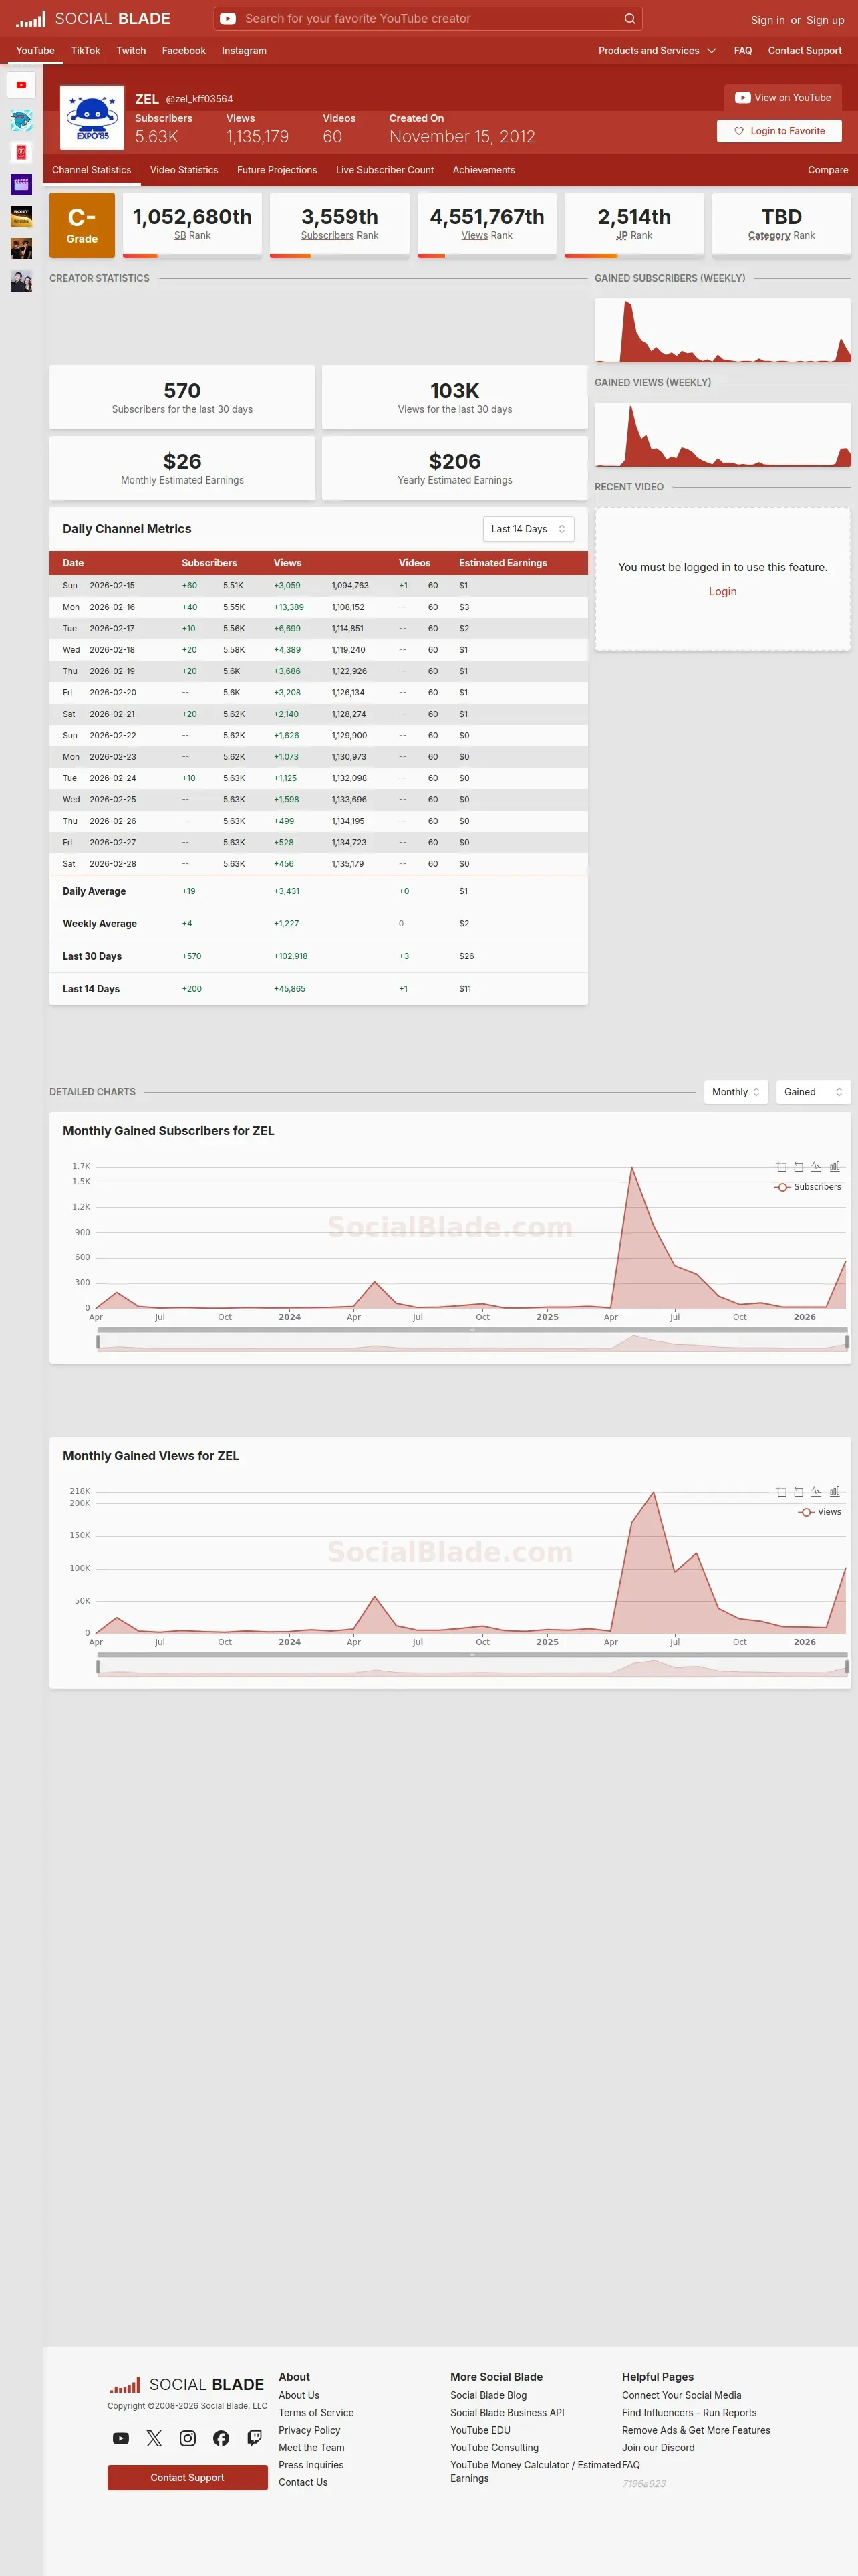Click the Gained Subscribers weekly mini chart
Viewport: 858px width, 2576px height.
(722, 330)
